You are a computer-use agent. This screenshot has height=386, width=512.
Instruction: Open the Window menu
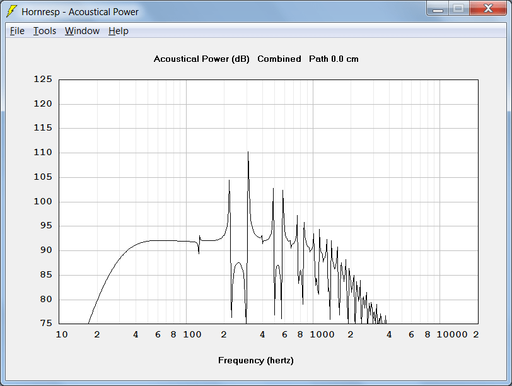point(82,31)
